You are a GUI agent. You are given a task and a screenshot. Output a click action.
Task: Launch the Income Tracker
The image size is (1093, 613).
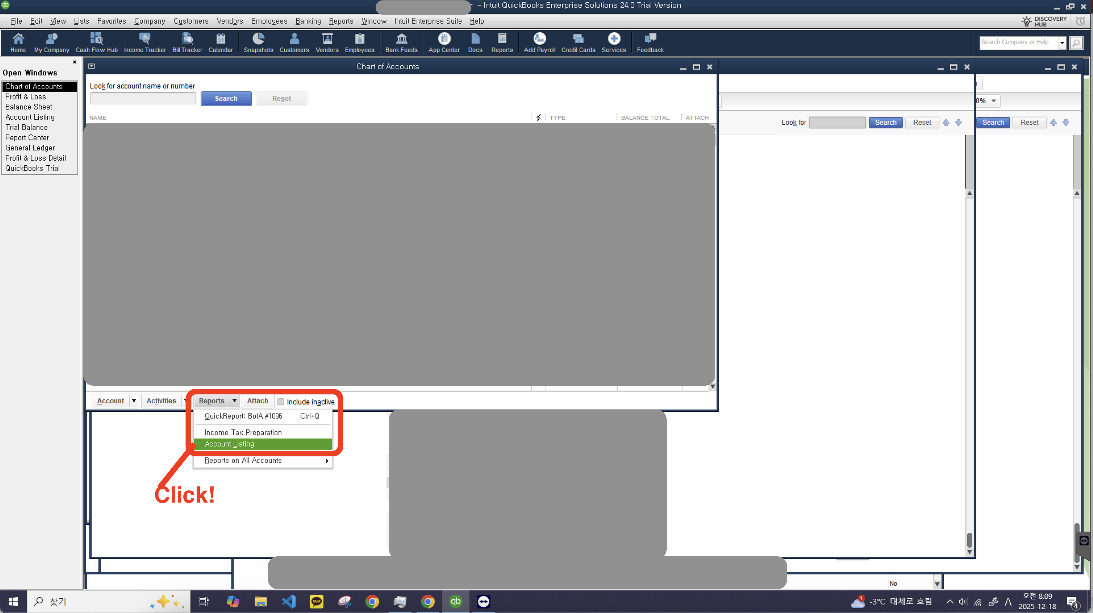[145, 42]
